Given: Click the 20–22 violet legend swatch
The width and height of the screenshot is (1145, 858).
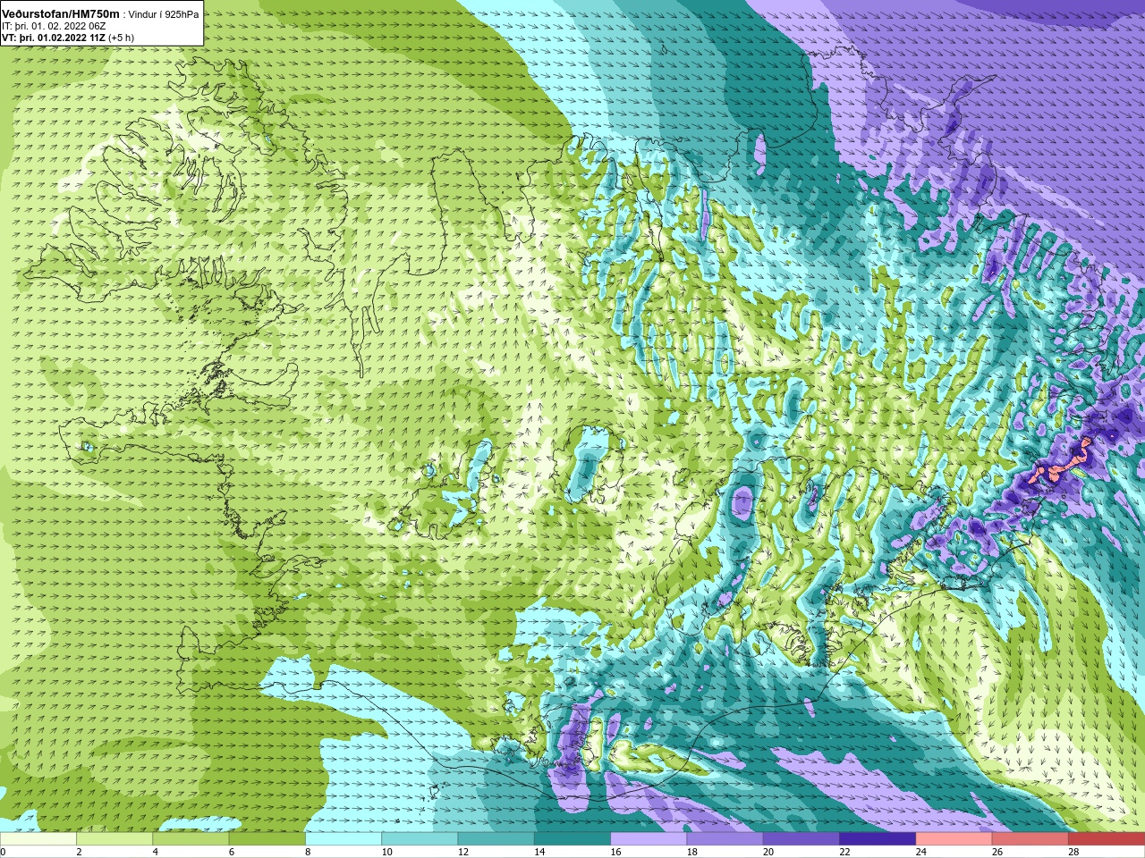Looking at the screenshot, I should click(801, 839).
